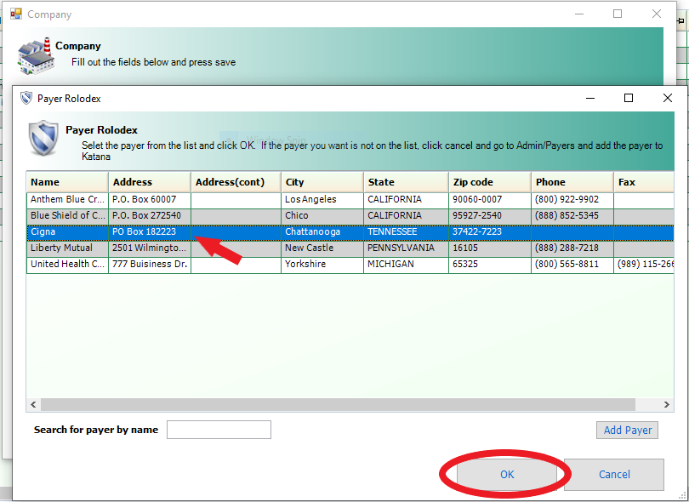Click the State column header
The height and width of the screenshot is (502, 689).
click(406, 182)
